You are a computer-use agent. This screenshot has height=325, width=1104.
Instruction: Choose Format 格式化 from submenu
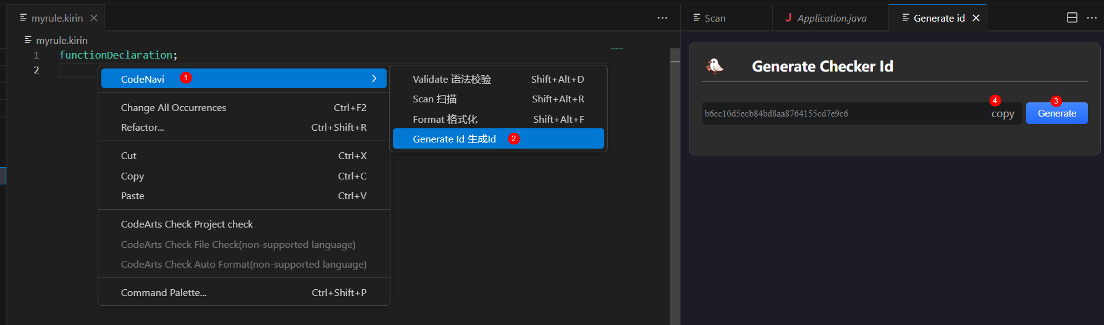tap(499, 119)
